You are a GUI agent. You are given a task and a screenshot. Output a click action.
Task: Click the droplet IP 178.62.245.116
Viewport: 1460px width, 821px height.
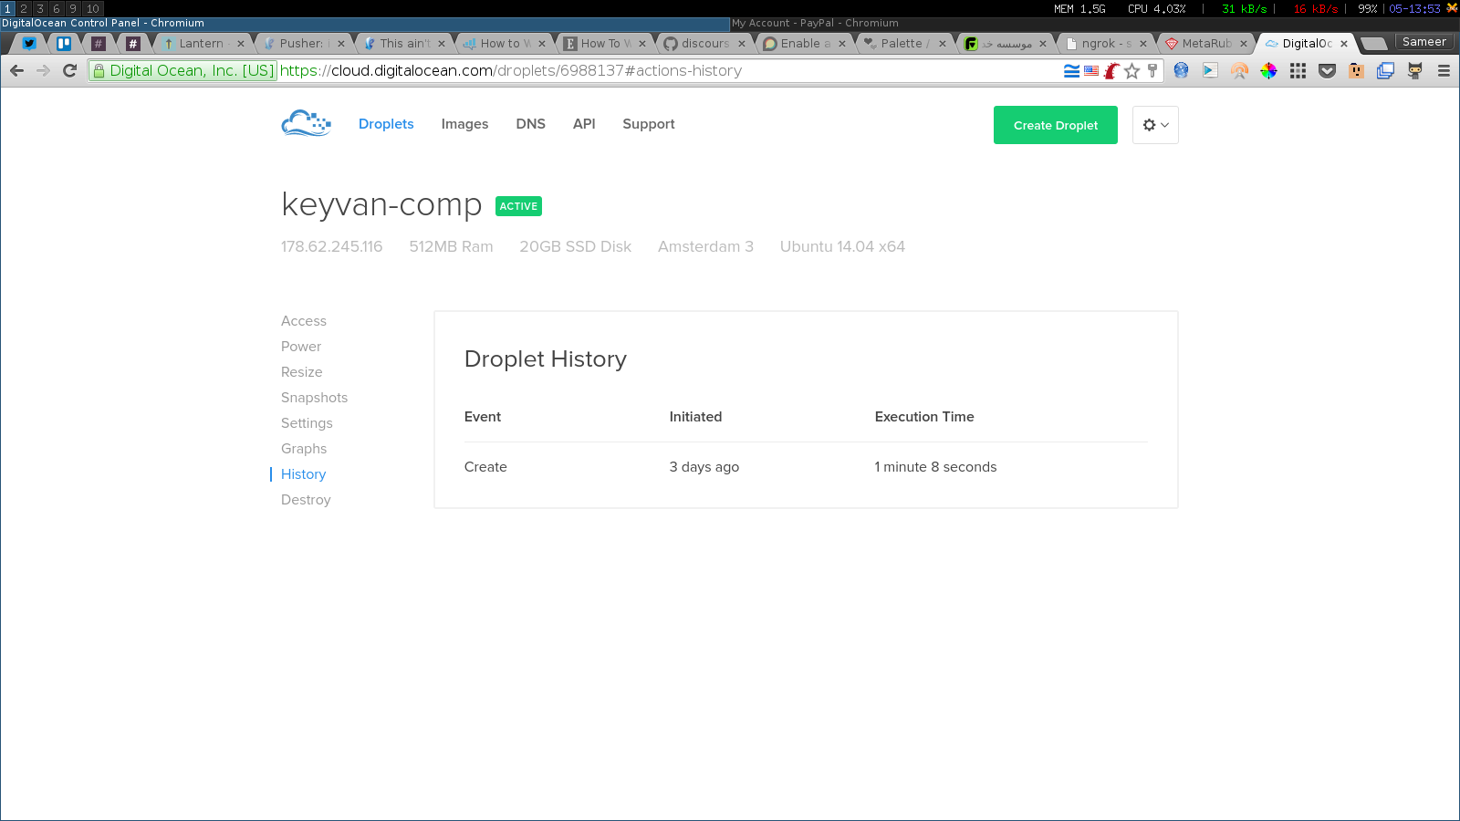(332, 246)
